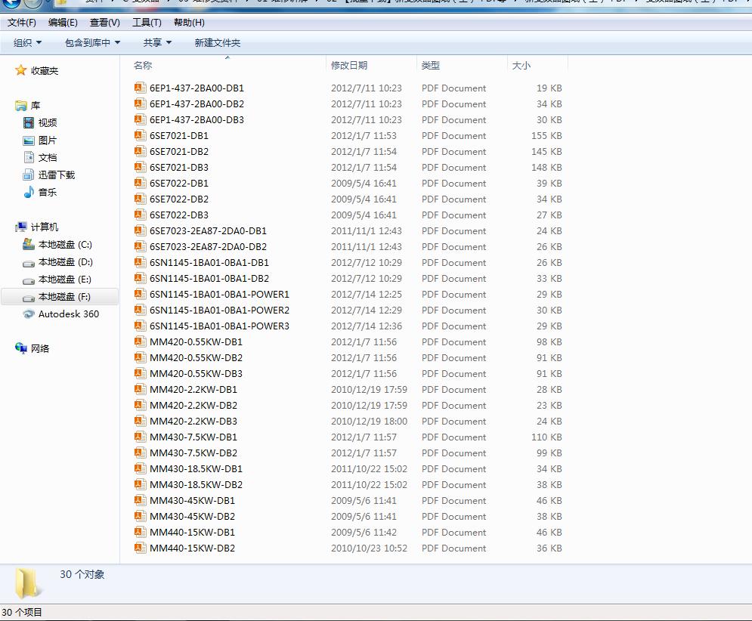Image resolution: width=752 pixels, height=621 pixels.
Task: Open the 组织 dropdown menu
Action: coord(28,43)
